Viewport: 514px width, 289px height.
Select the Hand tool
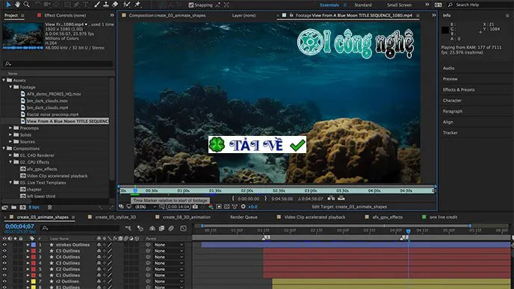click(17, 4)
